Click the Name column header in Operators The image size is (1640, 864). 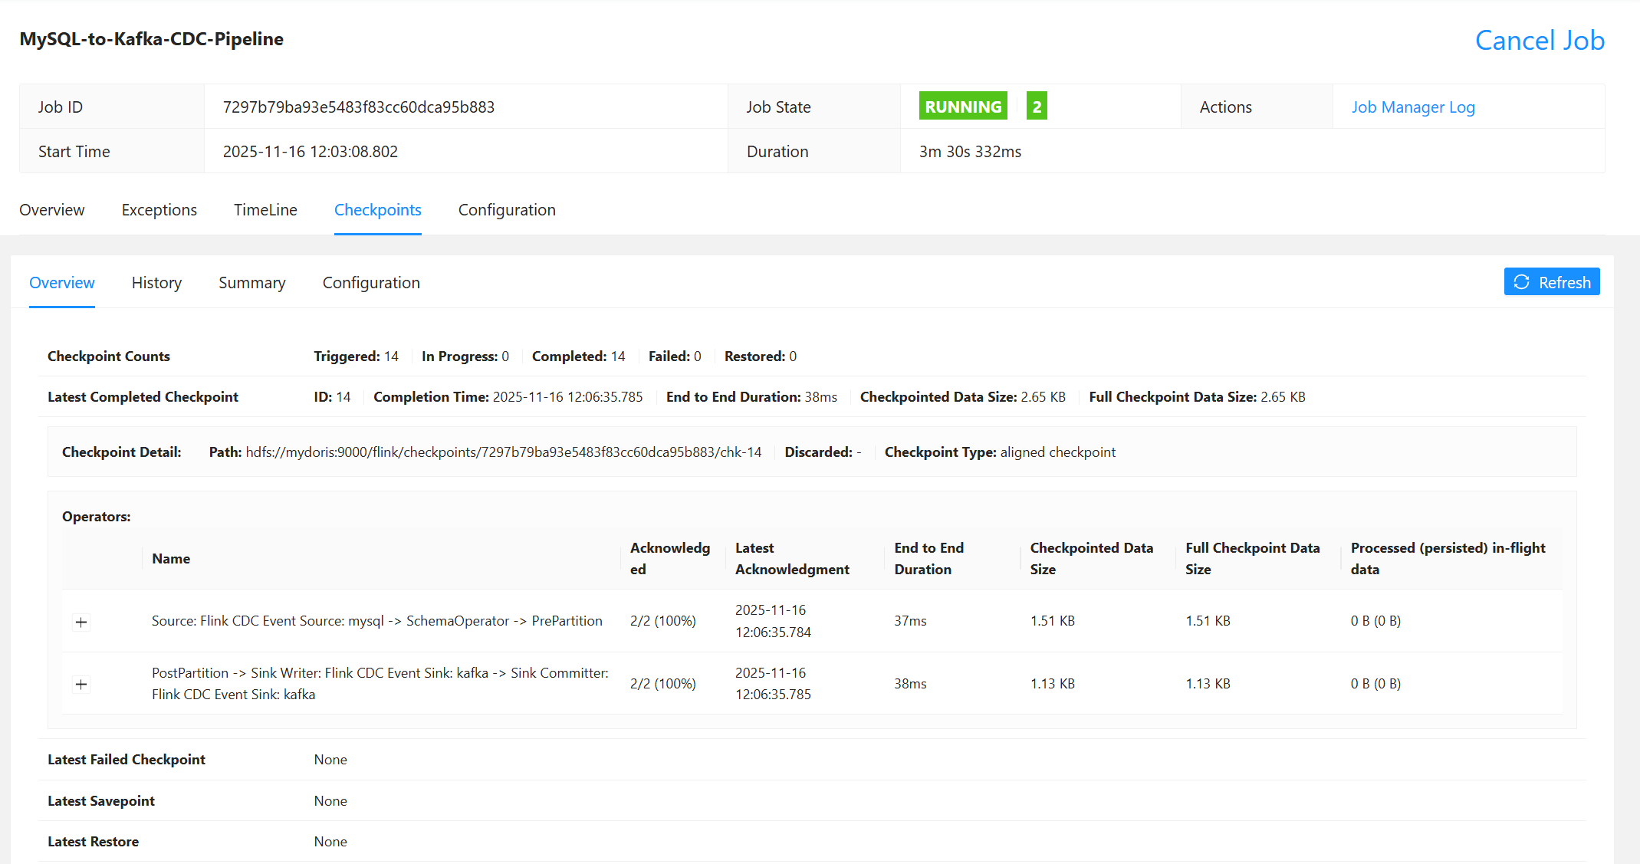point(171,559)
